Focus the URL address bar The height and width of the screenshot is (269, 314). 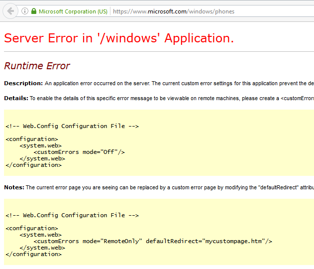click(x=199, y=11)
